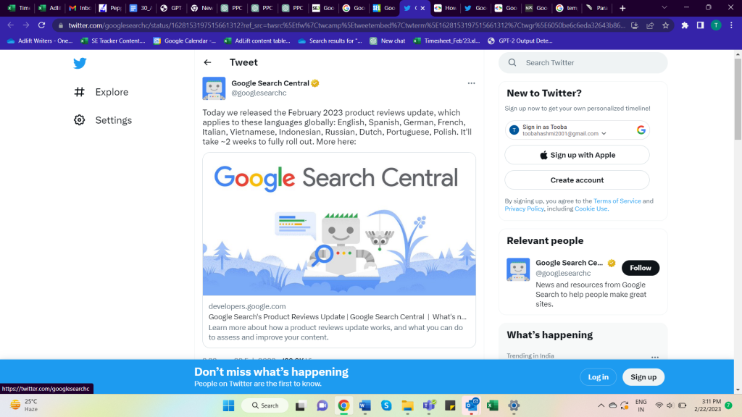Open File Explorer from the taskbar
The image size is (742, 417).
[x=407, y=405]
